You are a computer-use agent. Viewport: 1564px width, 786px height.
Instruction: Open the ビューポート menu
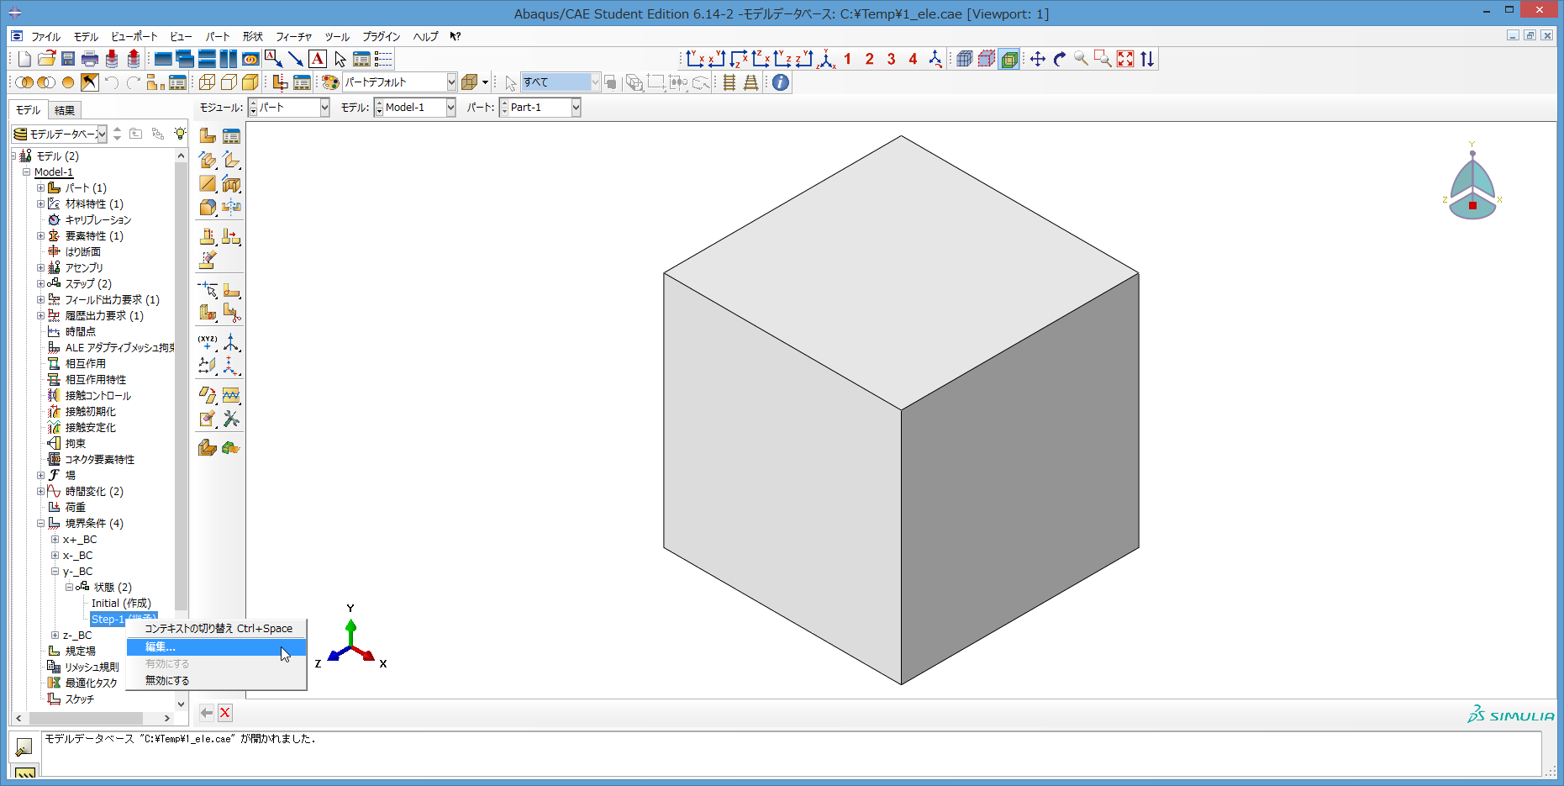(x=134, y=36)
